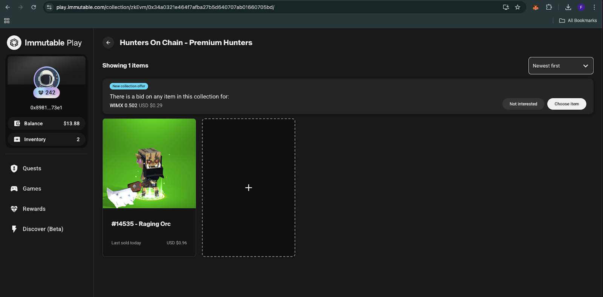Click Choose item button
The height and width of the screenshot is (297, 603).
(566, 104)
